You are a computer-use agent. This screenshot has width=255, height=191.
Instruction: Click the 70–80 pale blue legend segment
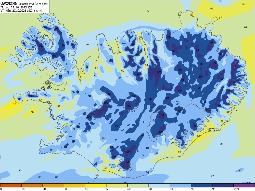(159, 185)
